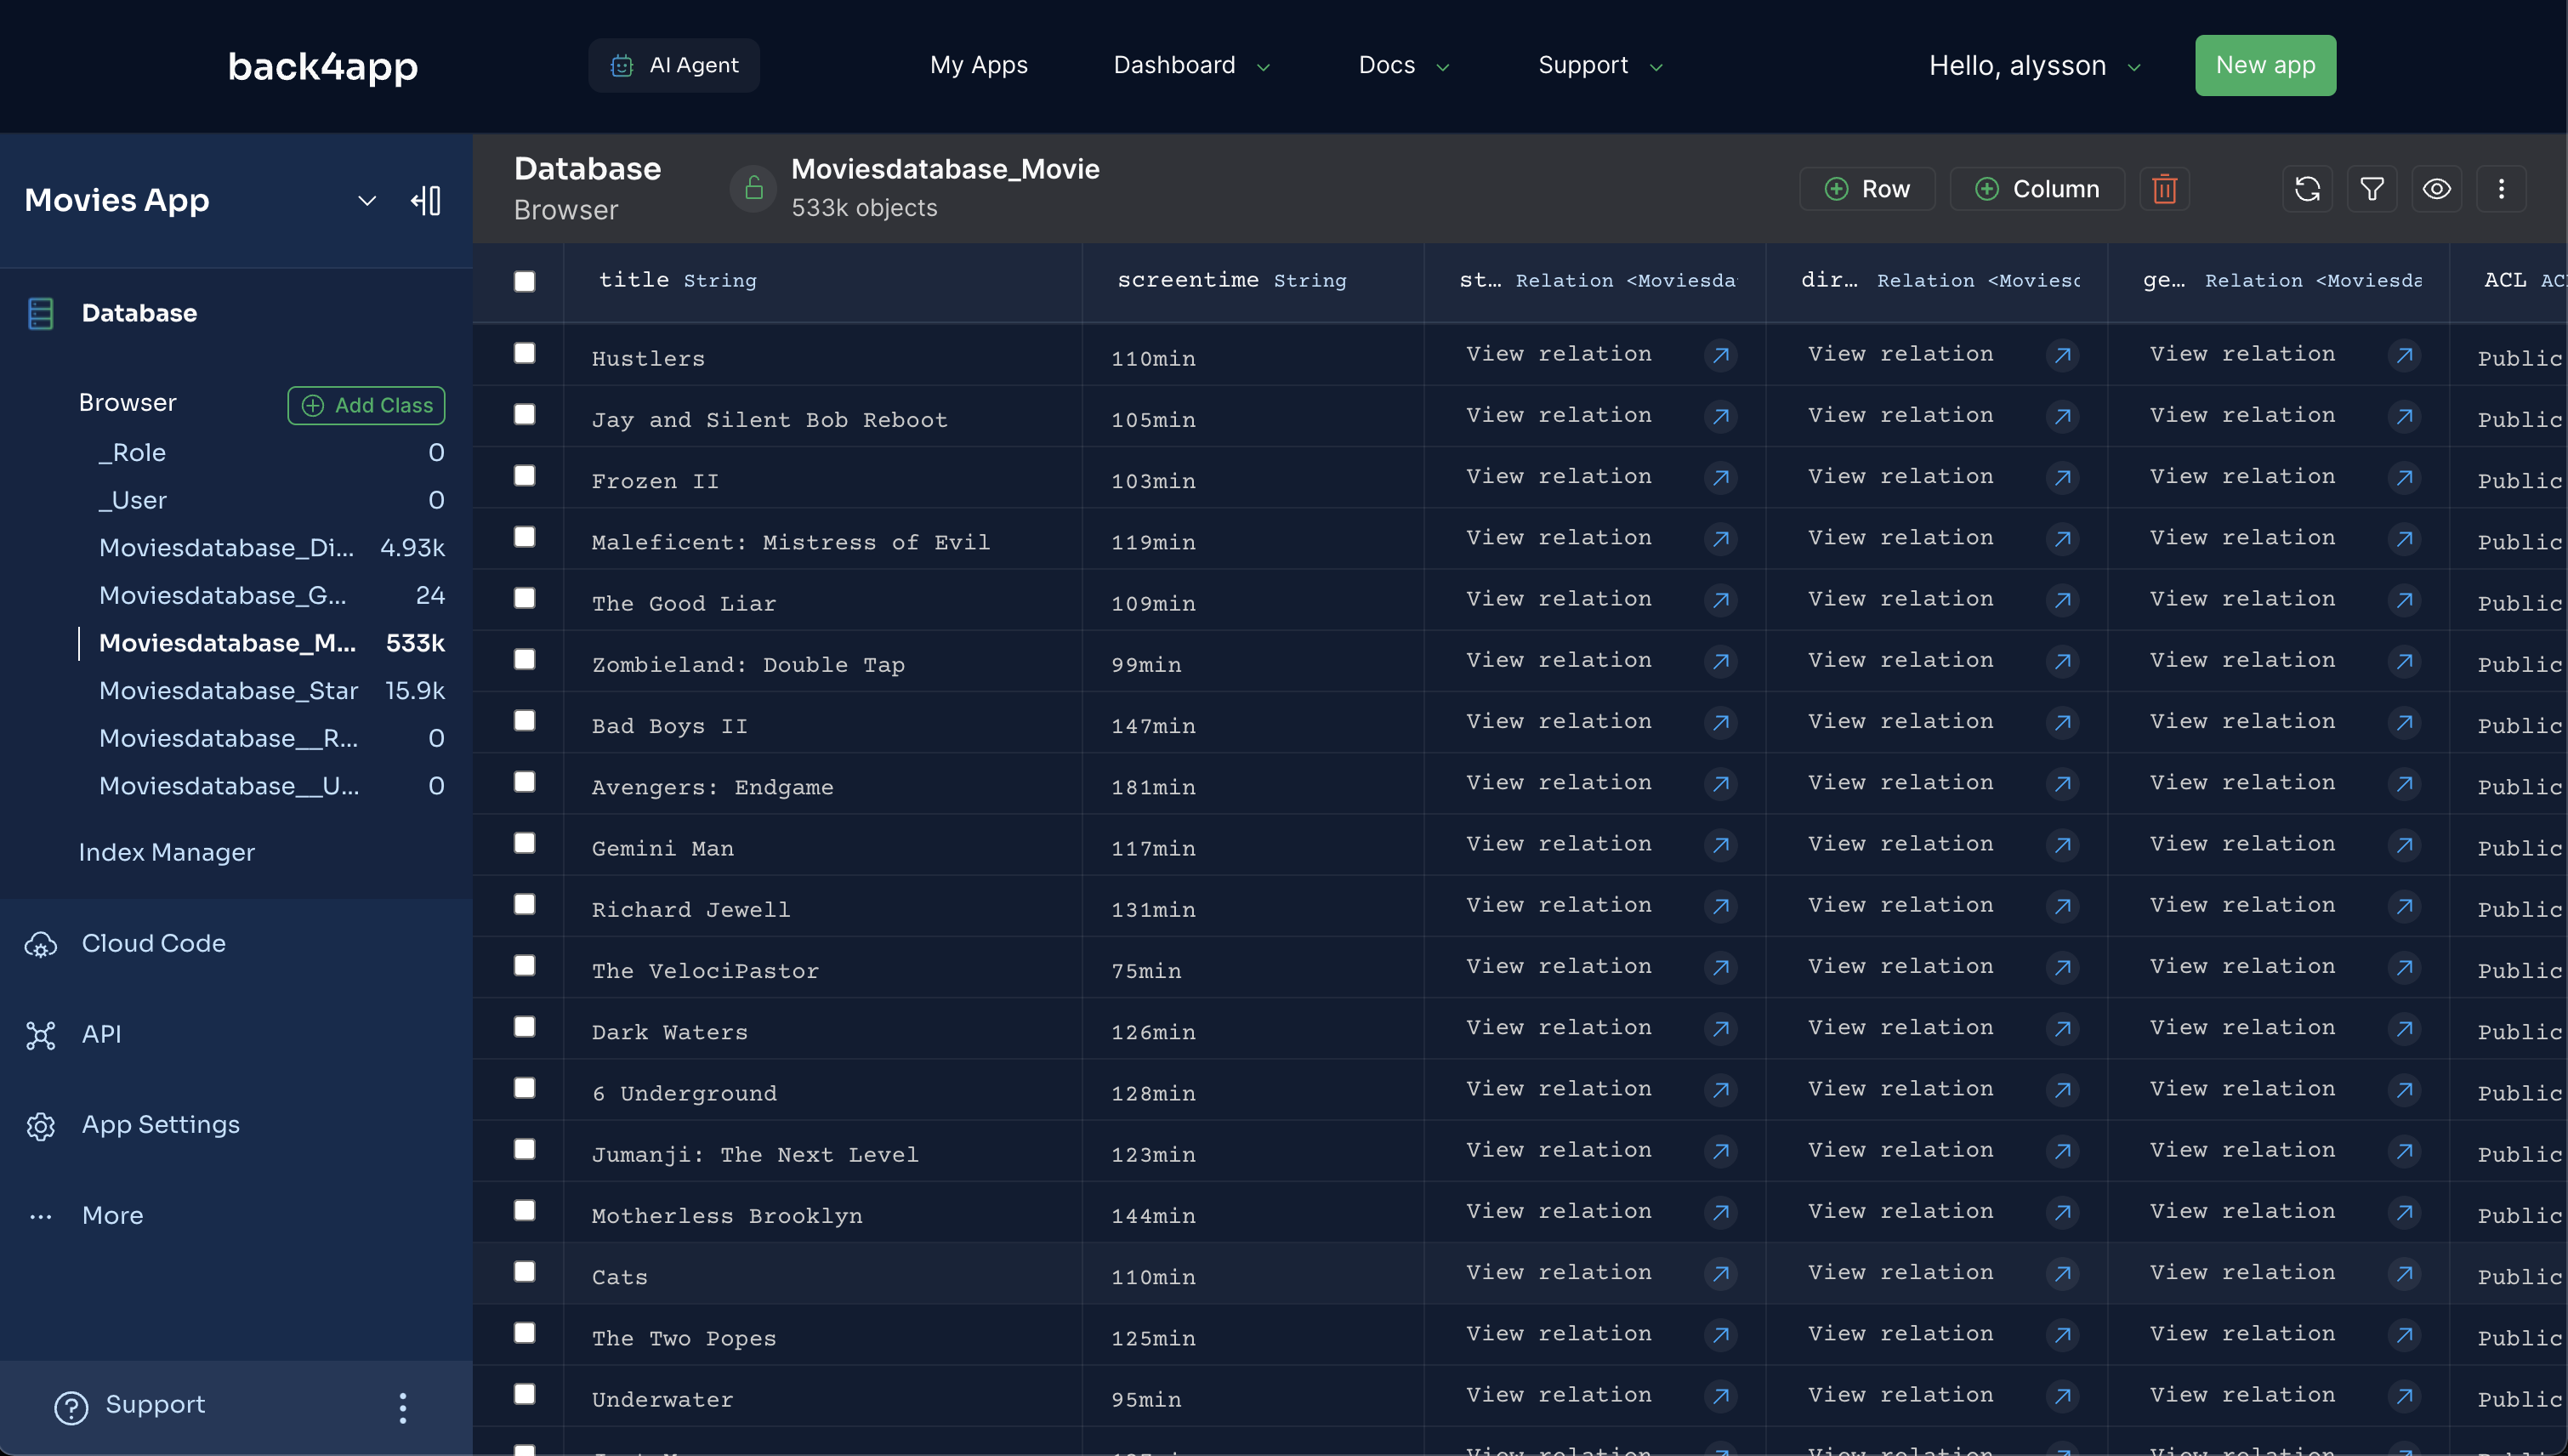Open the database three-dot options menu
Viewport: 2568px width, 1456px height.
2501,189
